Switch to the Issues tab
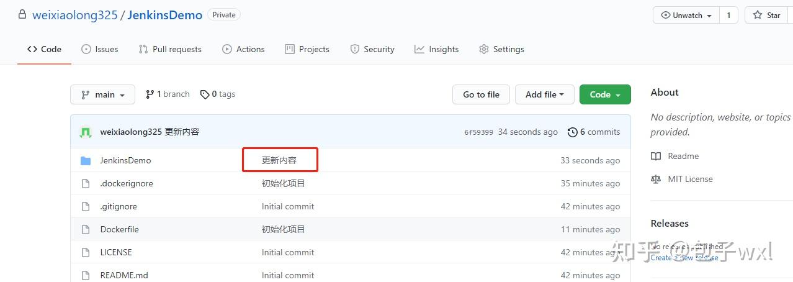 click(x=100, y=49)
